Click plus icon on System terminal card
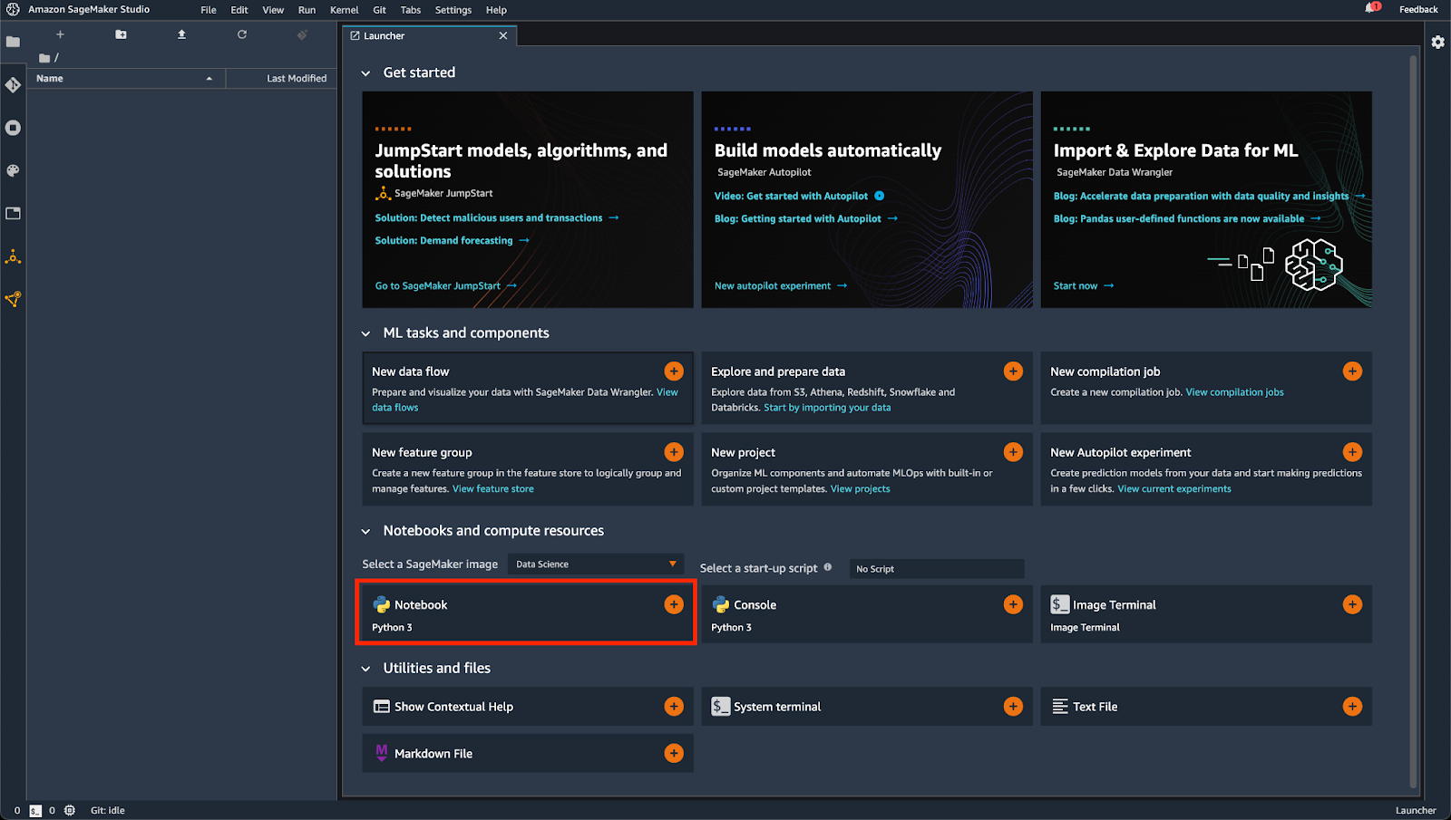 click(1013, 707)
